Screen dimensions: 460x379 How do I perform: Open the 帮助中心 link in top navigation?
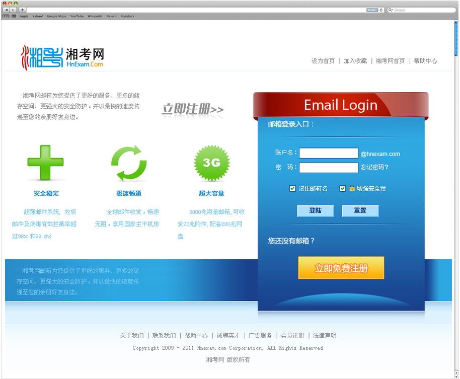click(x=425, y=61)
